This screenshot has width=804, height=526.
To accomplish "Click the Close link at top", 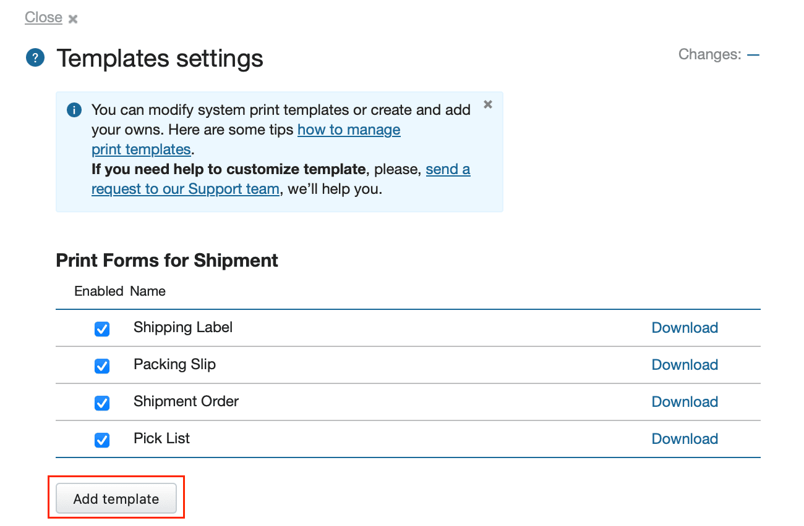I will point(43,17).
